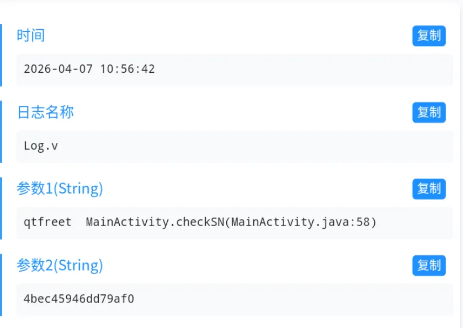Click the blue bar beside 参数1 section

1,208
